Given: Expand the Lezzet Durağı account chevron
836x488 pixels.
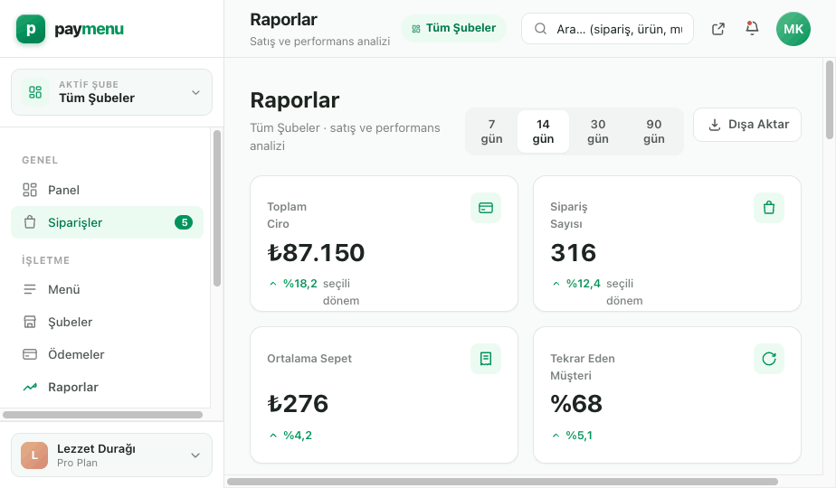Looking at the screenshot, I should click(195, 455).
